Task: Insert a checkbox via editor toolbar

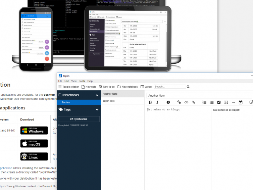Action: pos(219,102)
